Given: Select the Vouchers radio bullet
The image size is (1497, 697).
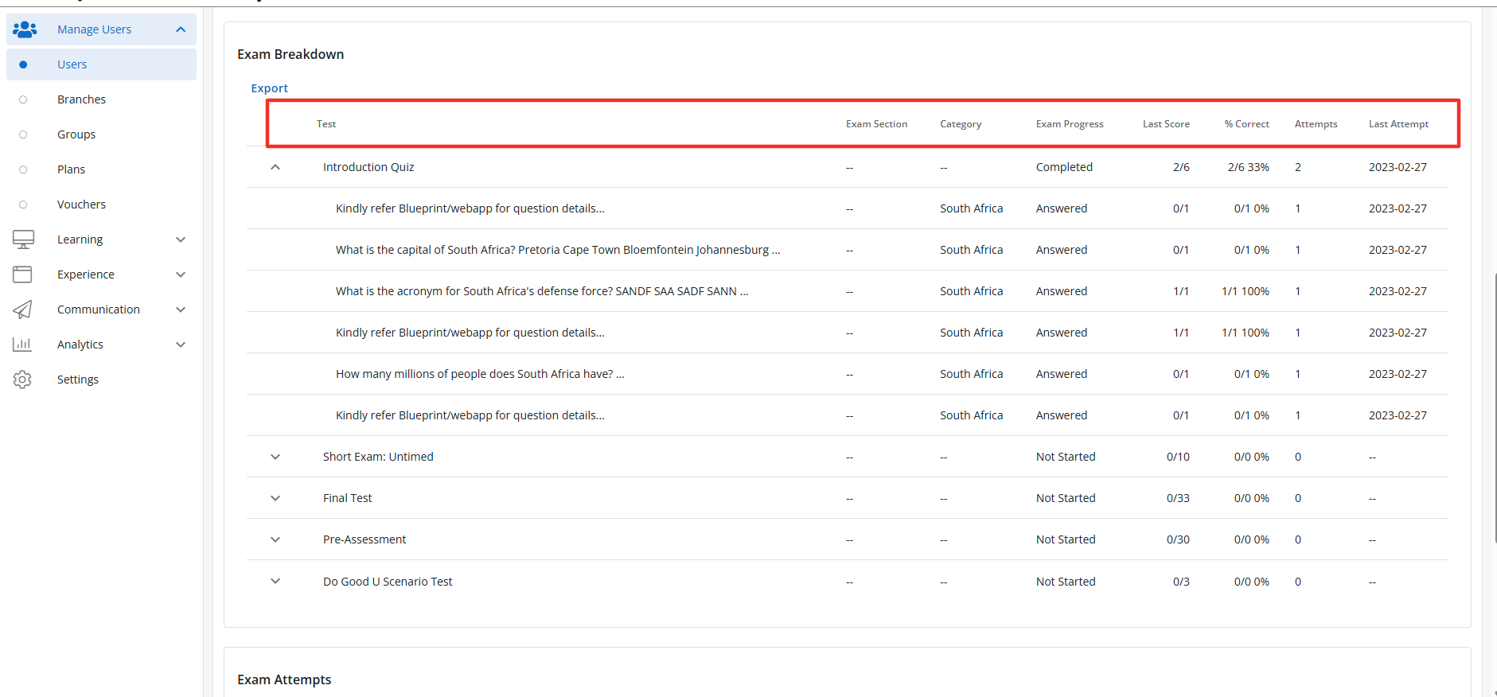Looking at the screenshot, I should [x=23, y=204].
